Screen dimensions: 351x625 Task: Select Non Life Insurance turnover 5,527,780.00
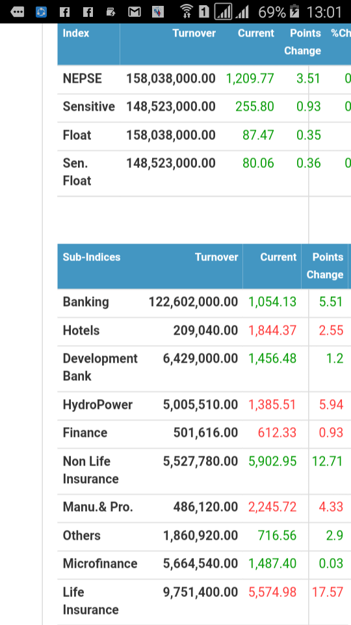point(201,462)
